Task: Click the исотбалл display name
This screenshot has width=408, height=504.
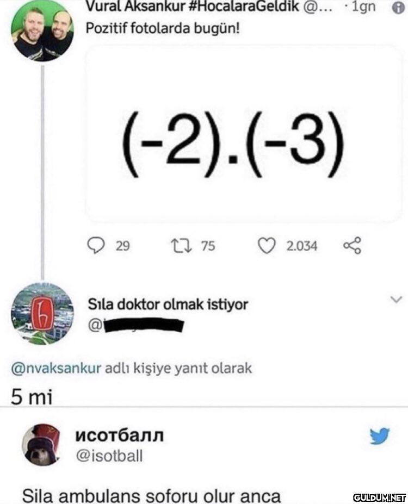Action: point(120,435)
